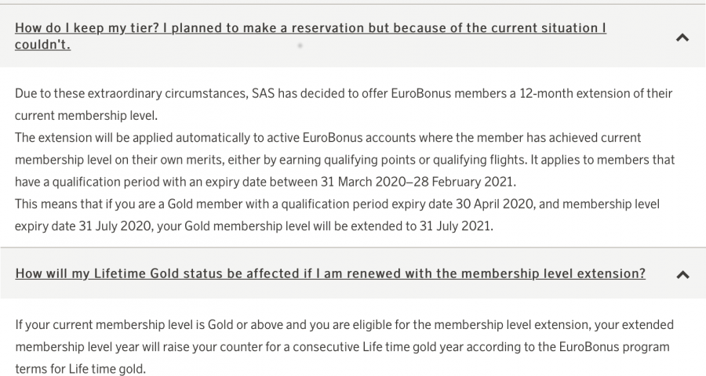Click the text 'couldn't.' ending the first question
706x376 pixels.
(42, 45)
